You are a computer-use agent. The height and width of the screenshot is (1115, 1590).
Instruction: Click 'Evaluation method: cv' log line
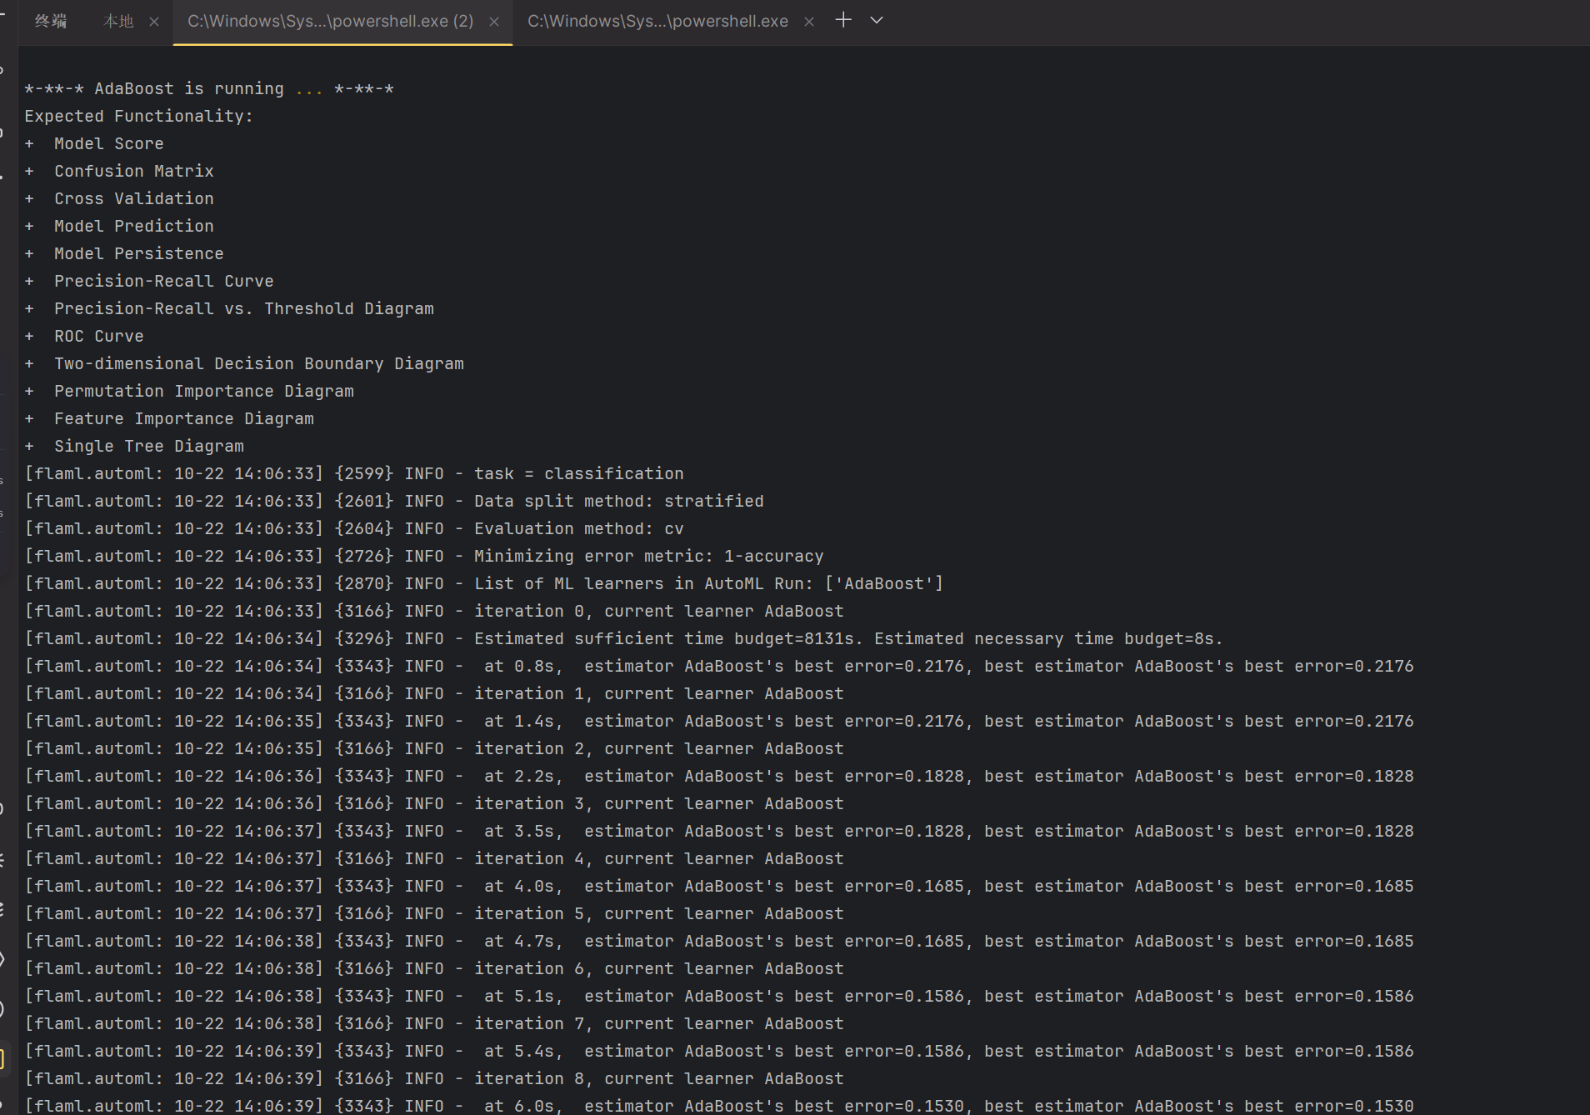pyautogui.click(x=354, y=528)
